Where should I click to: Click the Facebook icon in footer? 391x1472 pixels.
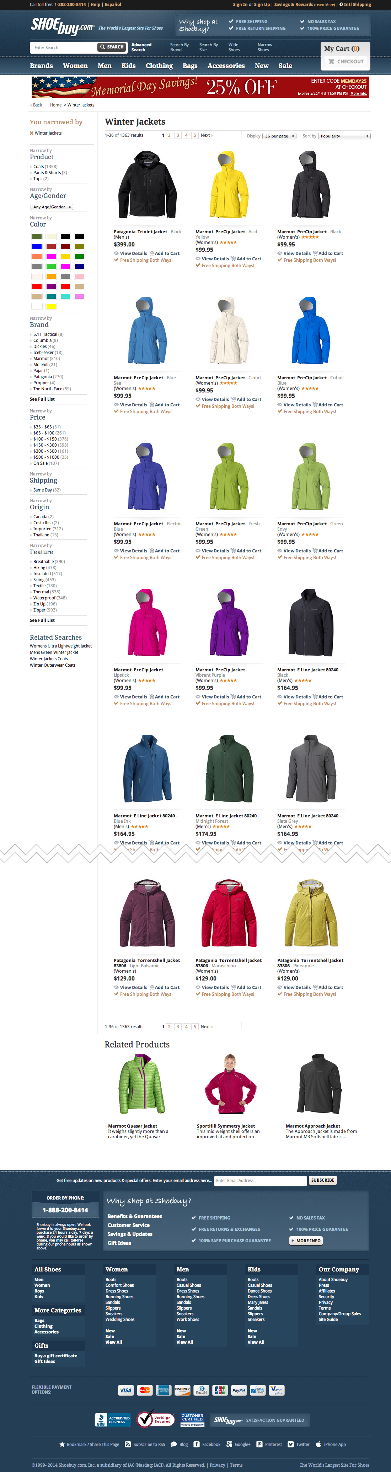(196, 1444)
